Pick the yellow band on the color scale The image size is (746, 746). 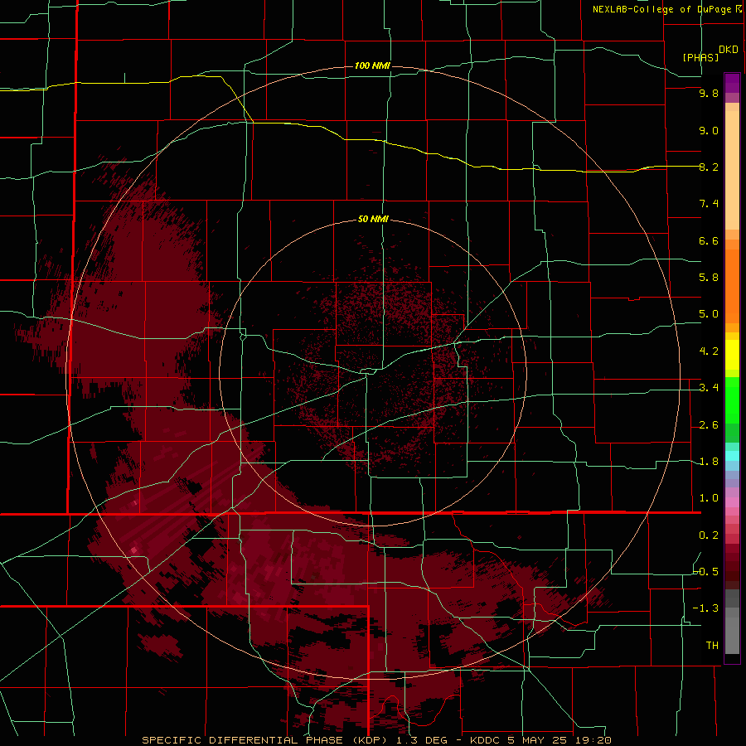point(732,355)
